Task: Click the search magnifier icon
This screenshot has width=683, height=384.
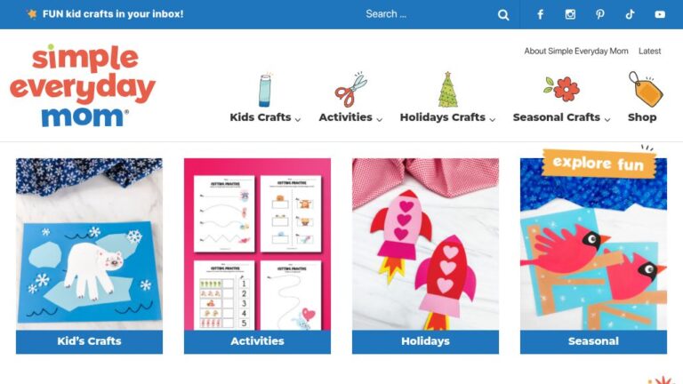Action: tap(503, 15)
